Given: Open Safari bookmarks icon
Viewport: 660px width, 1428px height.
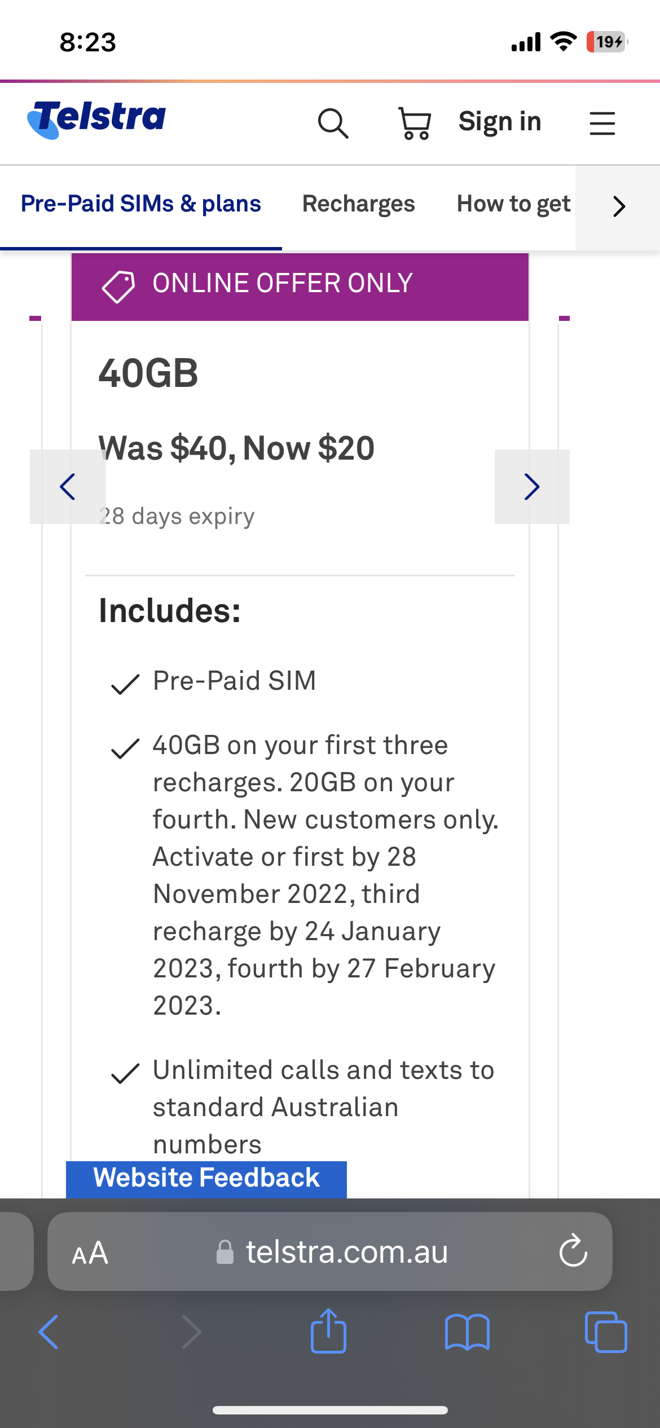Looking at the screenshot, I should point(467,1332).
